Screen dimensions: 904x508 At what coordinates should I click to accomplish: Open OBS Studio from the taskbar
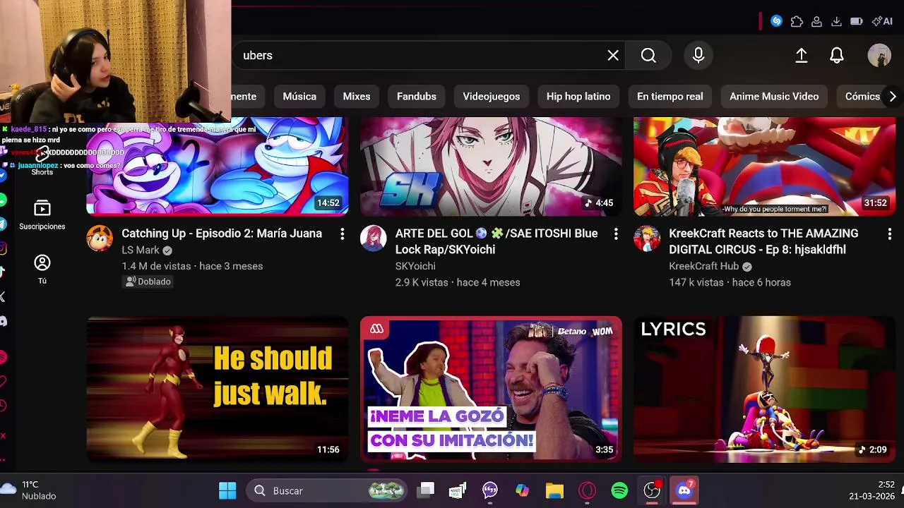tap(652, 490)
